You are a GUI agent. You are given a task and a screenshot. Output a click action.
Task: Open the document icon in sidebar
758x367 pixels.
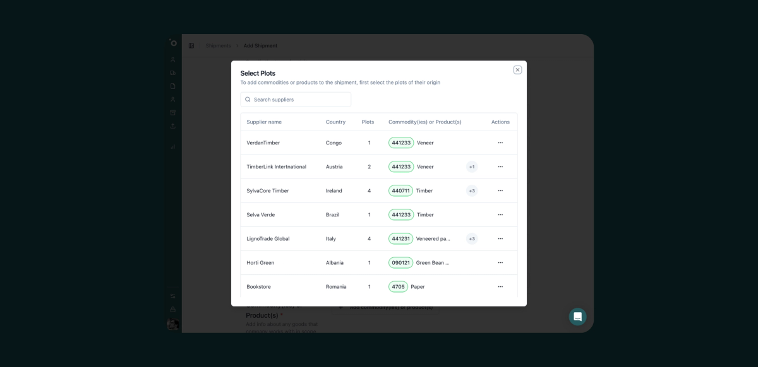tap(172, 86)
